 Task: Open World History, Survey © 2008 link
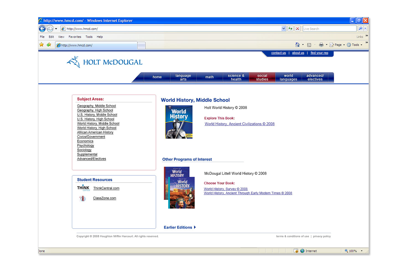coord(226,189)
